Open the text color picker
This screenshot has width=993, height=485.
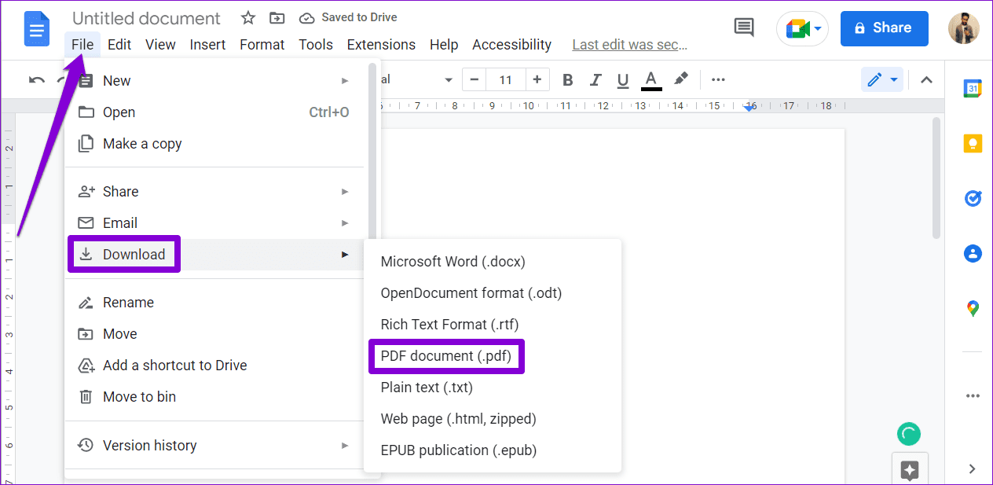tap(651, 79)
